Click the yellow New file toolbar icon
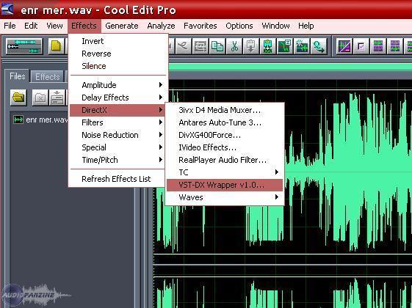Image resolution: width=412 pixels, height=308 pixels. (x=57, y=46)
